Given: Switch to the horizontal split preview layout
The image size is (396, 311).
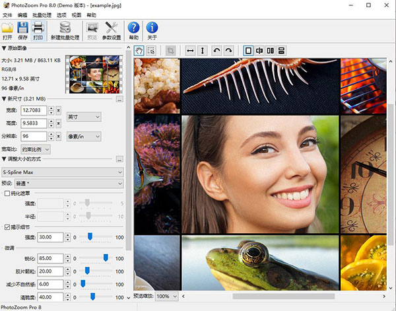Looking at the screenshot, I should tap(281, 50).
